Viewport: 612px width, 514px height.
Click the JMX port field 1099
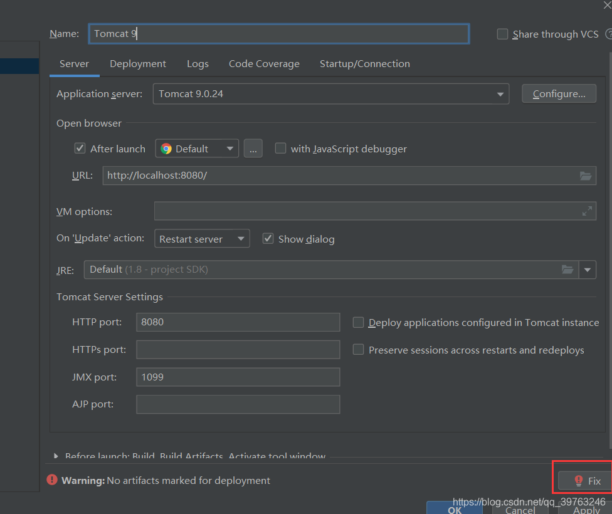click(x=238, y=377)
